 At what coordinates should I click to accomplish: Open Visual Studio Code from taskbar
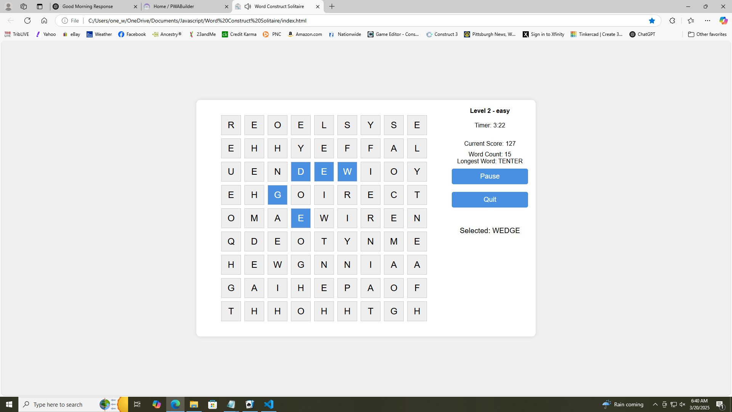pyautogui.click(x=269, y=404)
